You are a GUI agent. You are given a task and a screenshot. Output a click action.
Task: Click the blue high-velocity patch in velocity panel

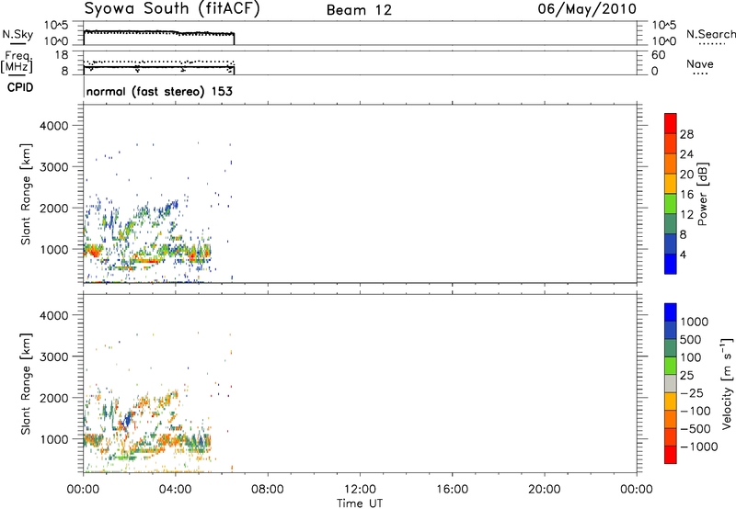125,421
